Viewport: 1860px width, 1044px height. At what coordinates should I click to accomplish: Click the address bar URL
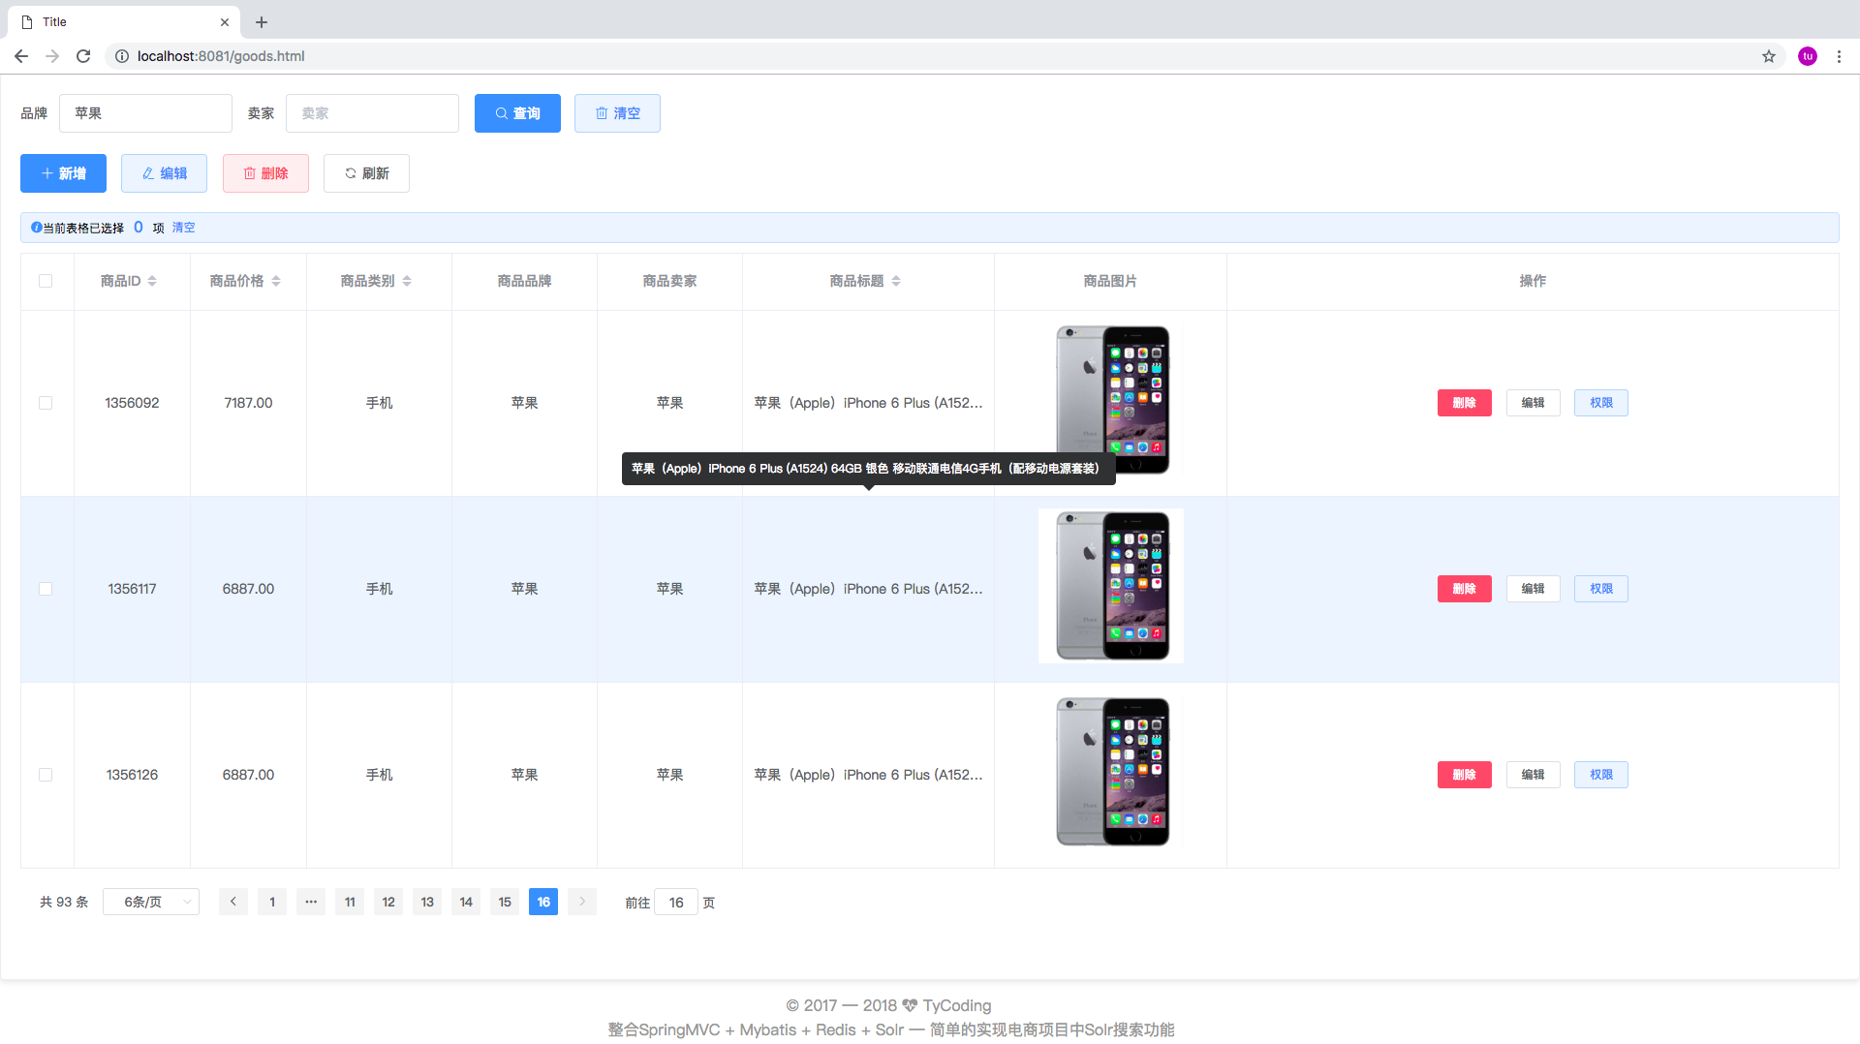click(x=221, y=56)
